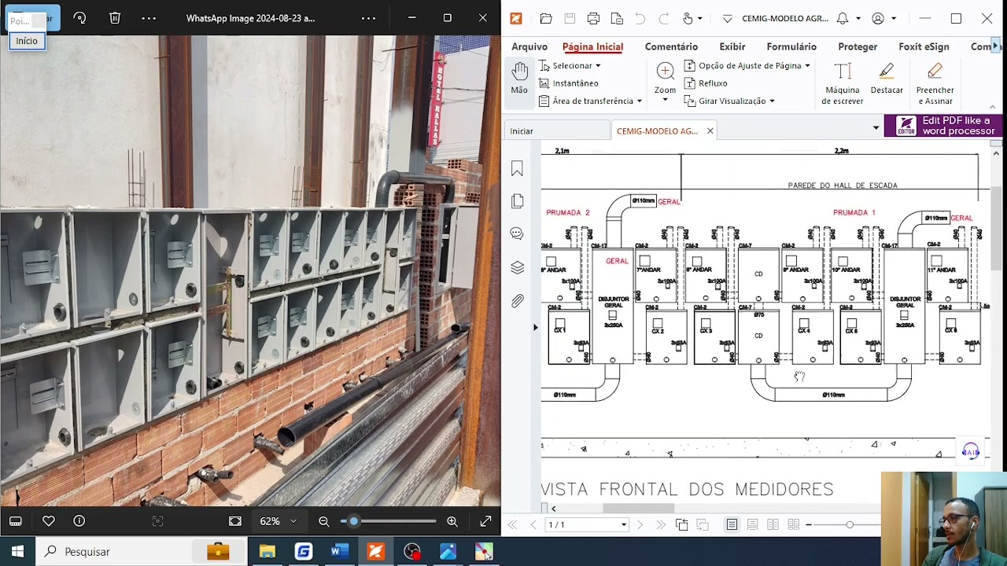Click the Instantâneo snapshot tool
Screen dimensions: 1007x566
tap(568, 83)
